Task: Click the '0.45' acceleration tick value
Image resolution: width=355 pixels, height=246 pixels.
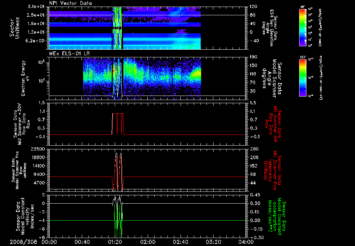Action: click(255, 195)
